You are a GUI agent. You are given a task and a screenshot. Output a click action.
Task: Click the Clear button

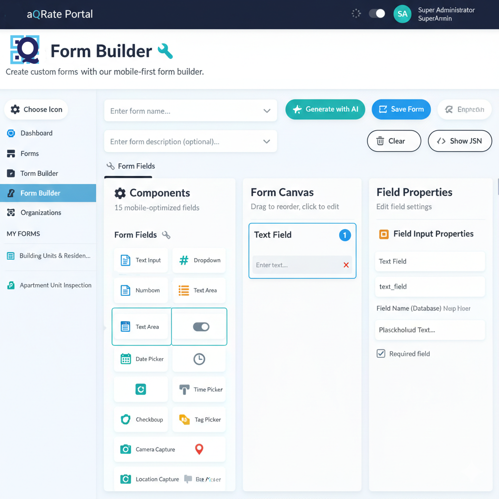click(394, 141)
